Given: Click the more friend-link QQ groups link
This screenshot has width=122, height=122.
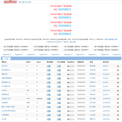Looking at the screenshot, I should (110, 39).
